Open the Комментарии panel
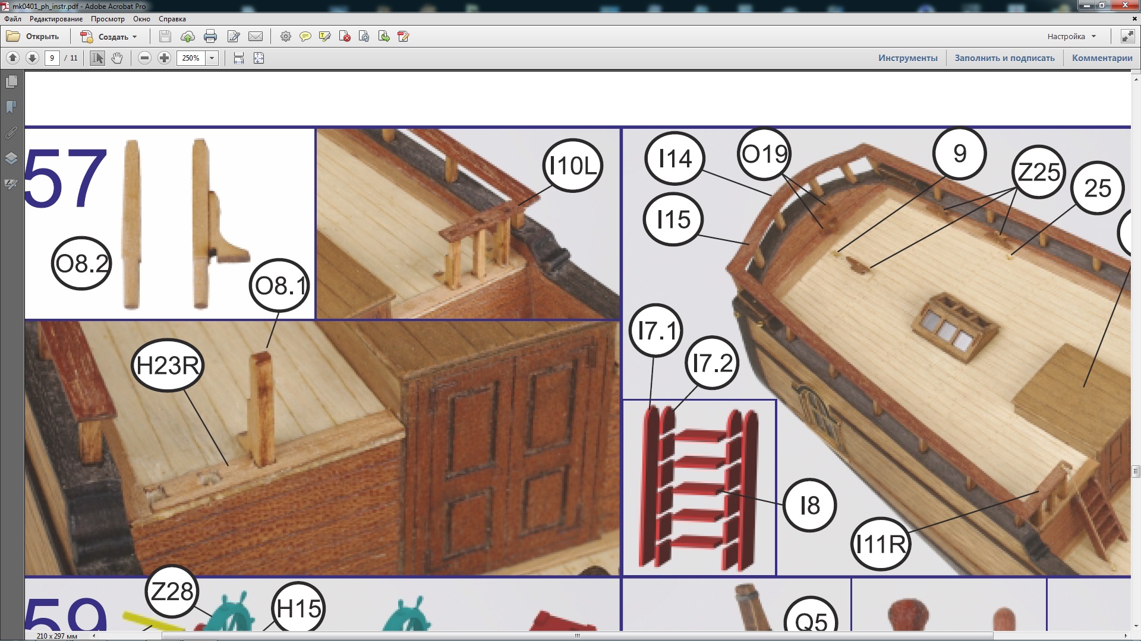Viewport: 1141px width, 641px height. tap(1102, 58)
